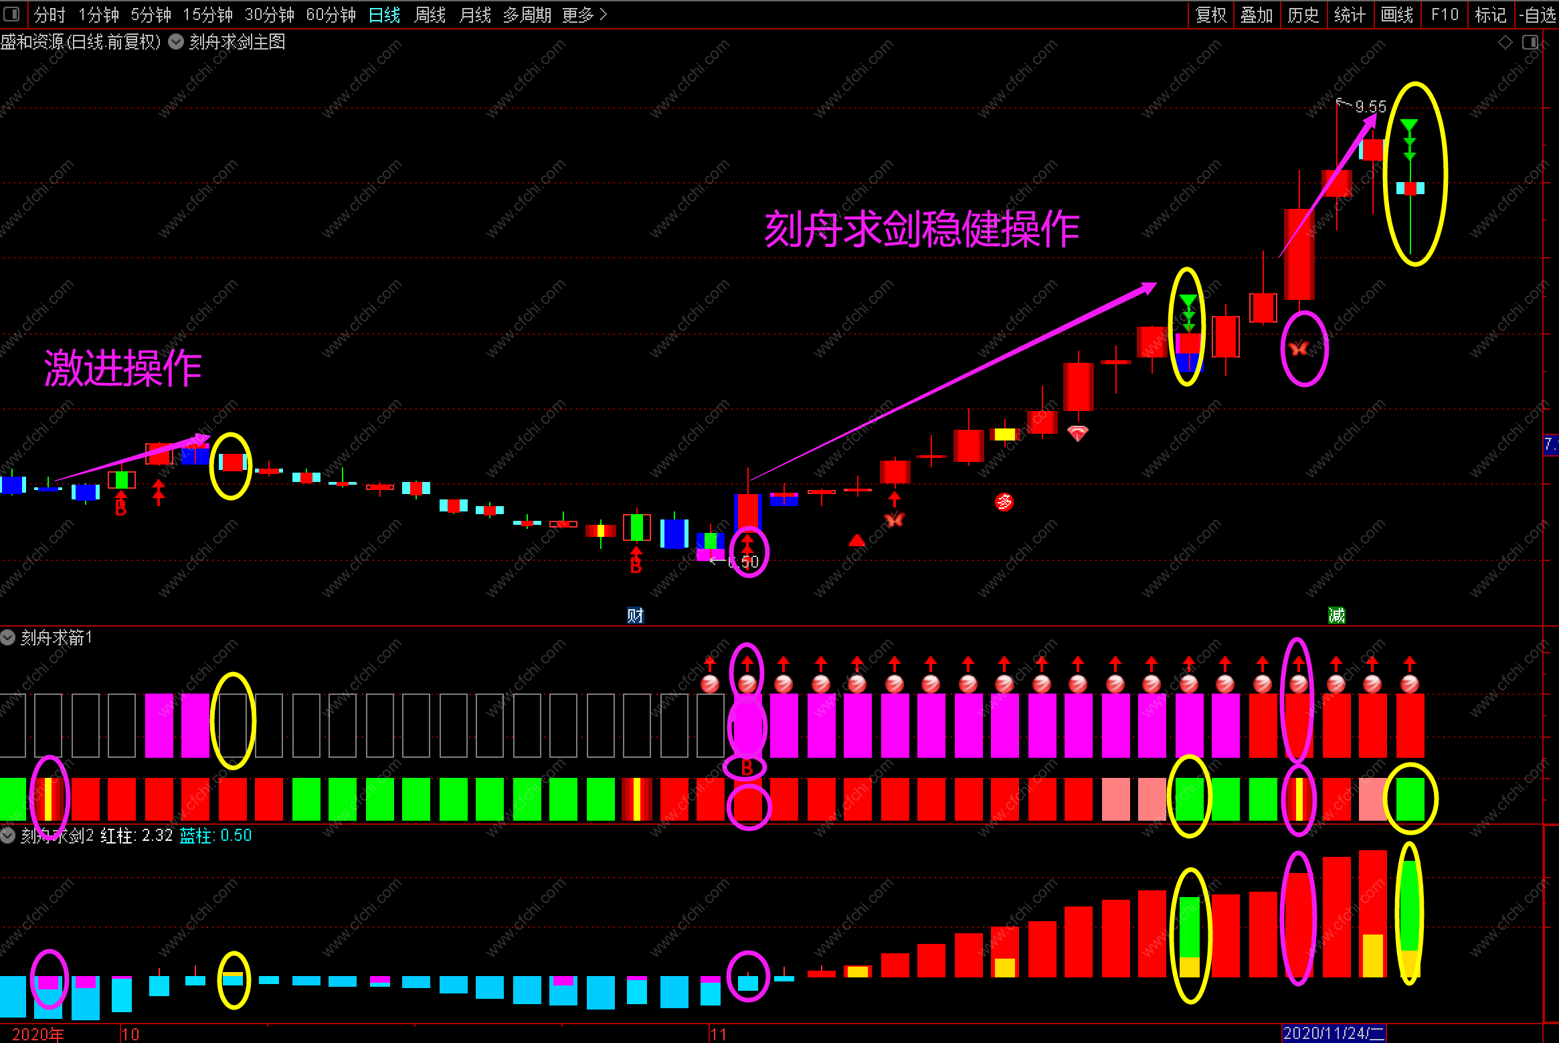Click the 叠加 overlay button
The height and width of the screenshot is (1043, 1559).
[1256, 15]
